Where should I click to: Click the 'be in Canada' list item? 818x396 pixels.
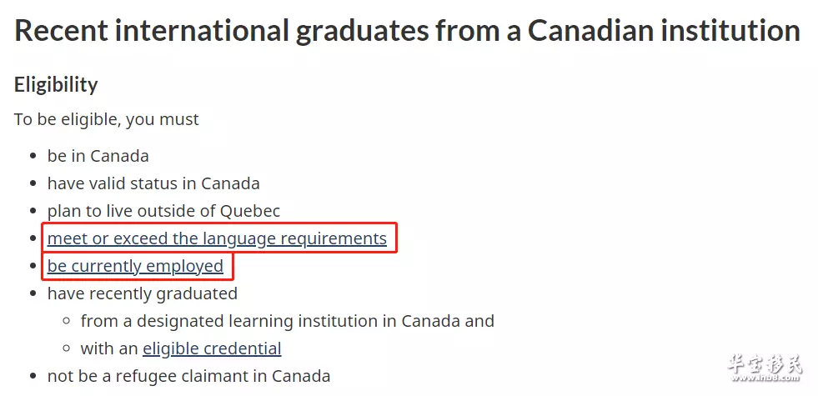tap(98, 156)
